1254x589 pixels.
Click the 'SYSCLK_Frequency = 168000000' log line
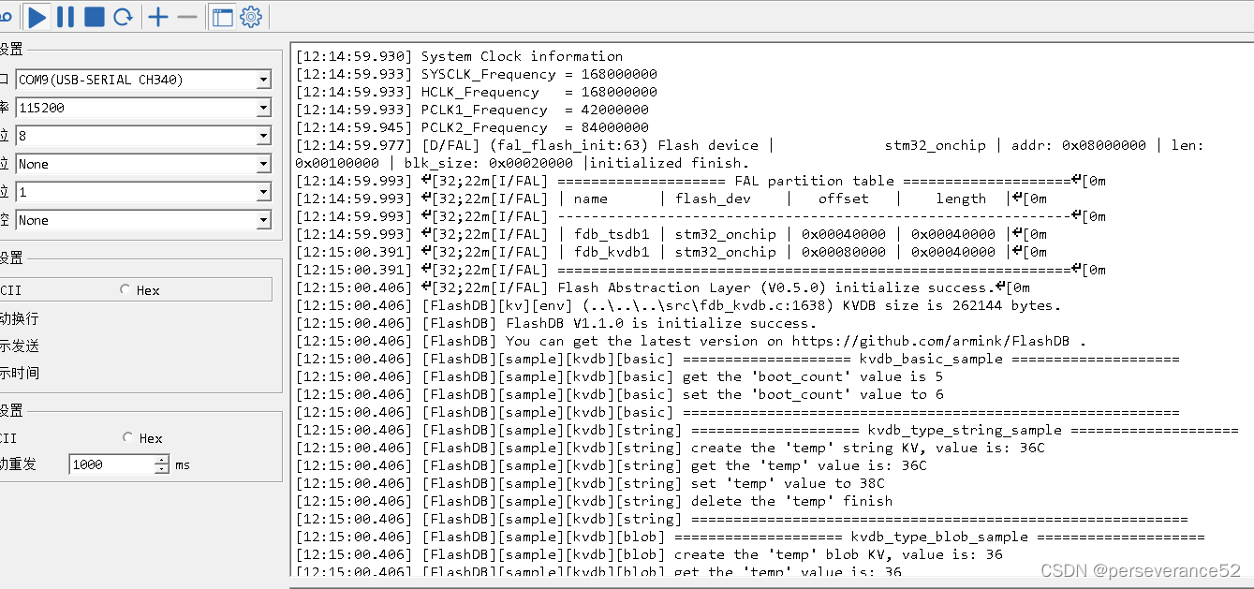pyautogui.click(x=477, y=74)
